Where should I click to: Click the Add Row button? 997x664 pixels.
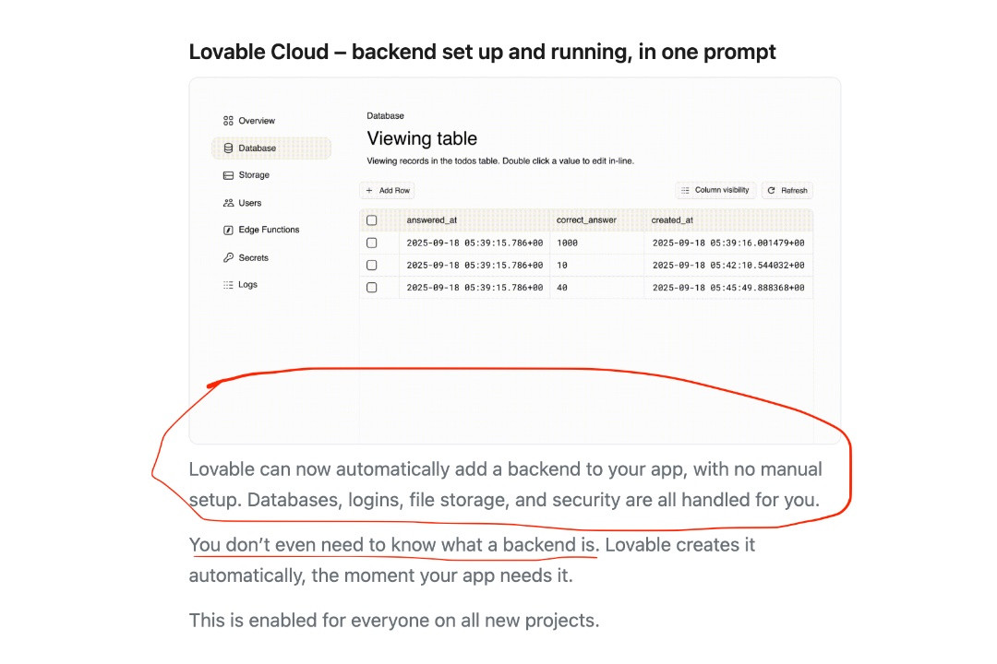(x=388, y=191)
